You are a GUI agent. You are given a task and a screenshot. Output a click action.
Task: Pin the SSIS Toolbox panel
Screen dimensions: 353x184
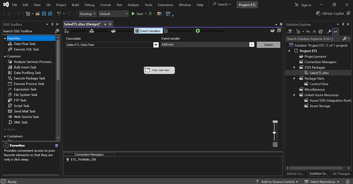(52, 24)
